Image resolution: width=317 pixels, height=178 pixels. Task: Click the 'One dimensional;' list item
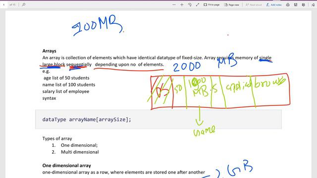(x=79, y=145)
